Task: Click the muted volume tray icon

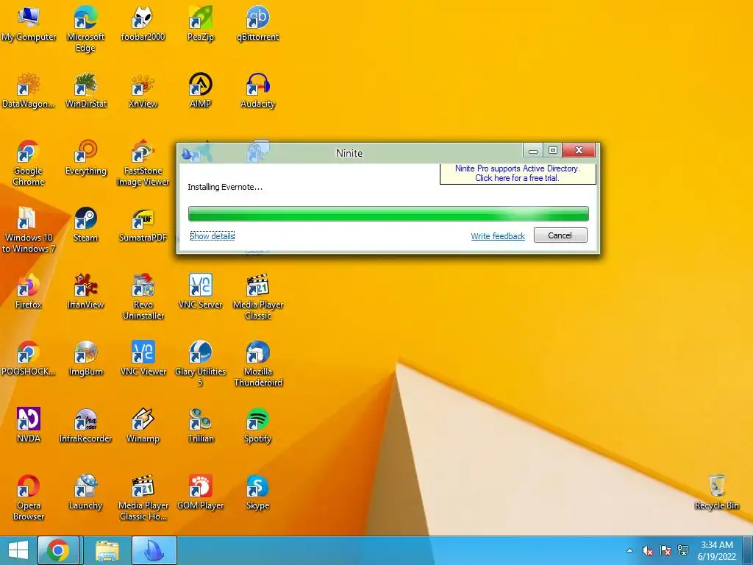Action: pyautogui.click(x=647, y=550)
